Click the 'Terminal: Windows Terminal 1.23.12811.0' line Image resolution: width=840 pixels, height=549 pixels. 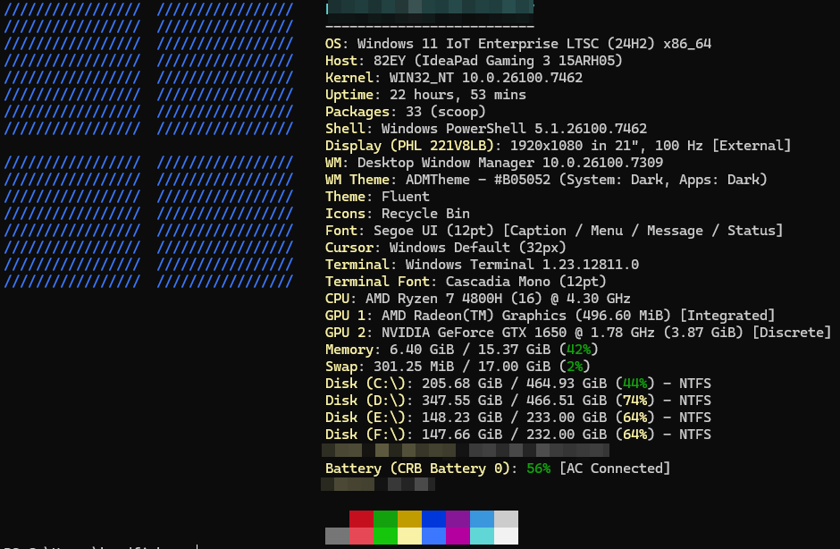point(482,265)
